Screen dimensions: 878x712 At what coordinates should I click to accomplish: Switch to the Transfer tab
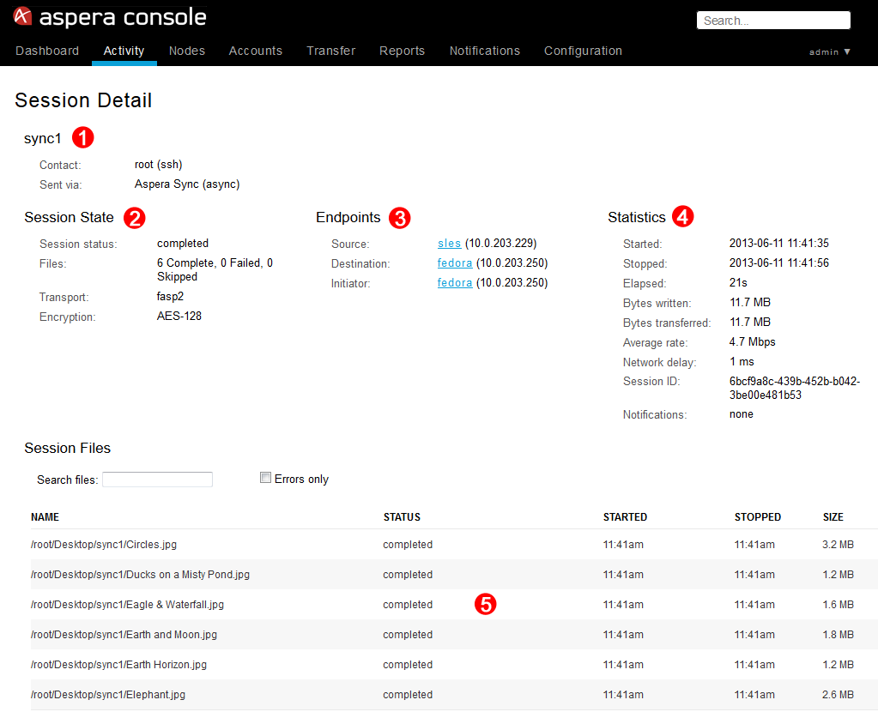coord(331,51)
